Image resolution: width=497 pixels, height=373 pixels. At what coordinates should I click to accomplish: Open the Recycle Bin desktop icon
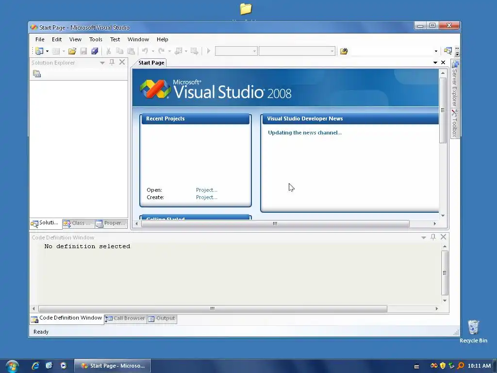473,331
